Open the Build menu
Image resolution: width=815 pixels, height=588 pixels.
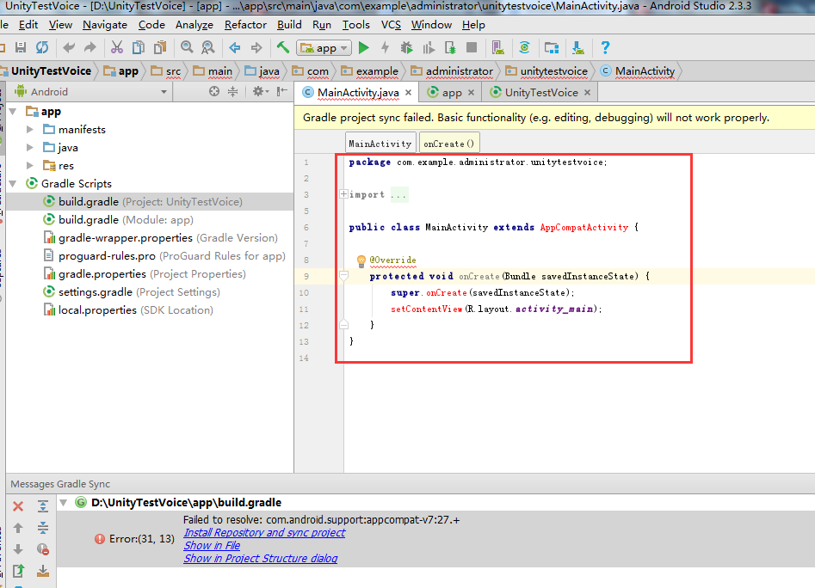[x=289, y=24]
